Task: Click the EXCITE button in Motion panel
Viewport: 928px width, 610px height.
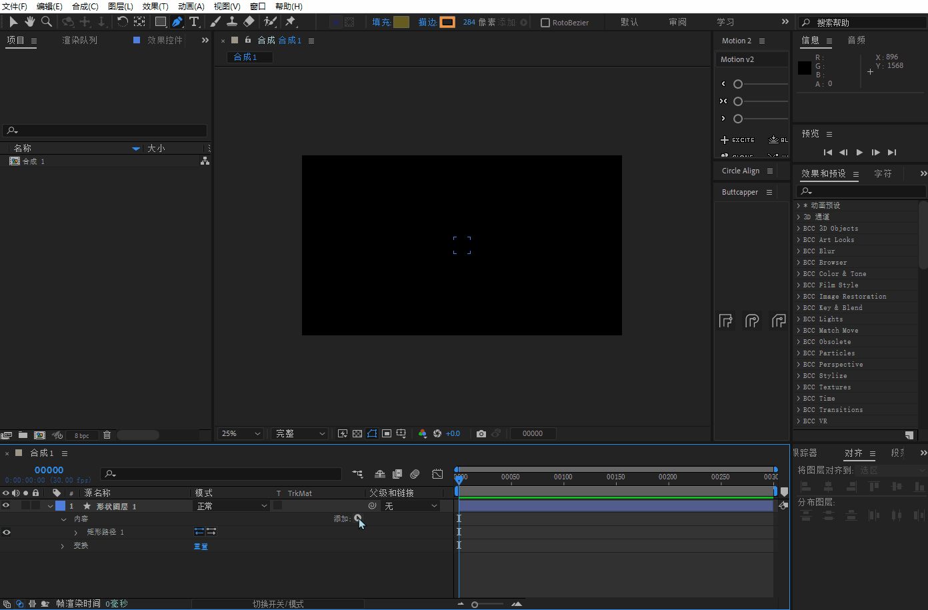Action: (x=737, y=140)
